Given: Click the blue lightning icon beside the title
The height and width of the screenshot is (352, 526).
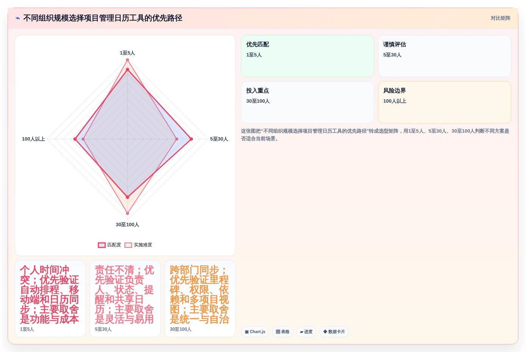Looking at the screenshot, I should (x=18, y=18).
